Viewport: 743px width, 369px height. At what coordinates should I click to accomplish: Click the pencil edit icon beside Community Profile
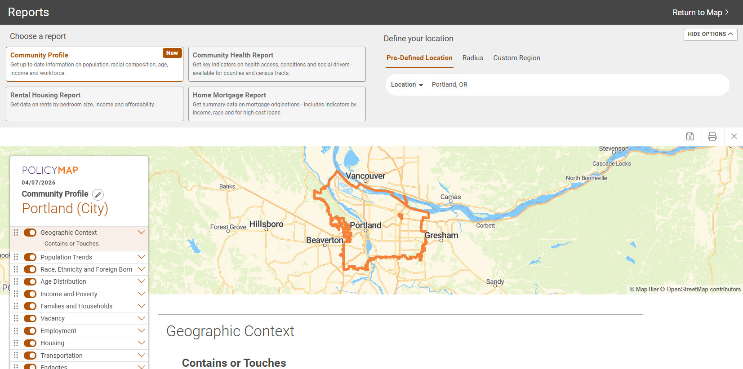point(98,194)
